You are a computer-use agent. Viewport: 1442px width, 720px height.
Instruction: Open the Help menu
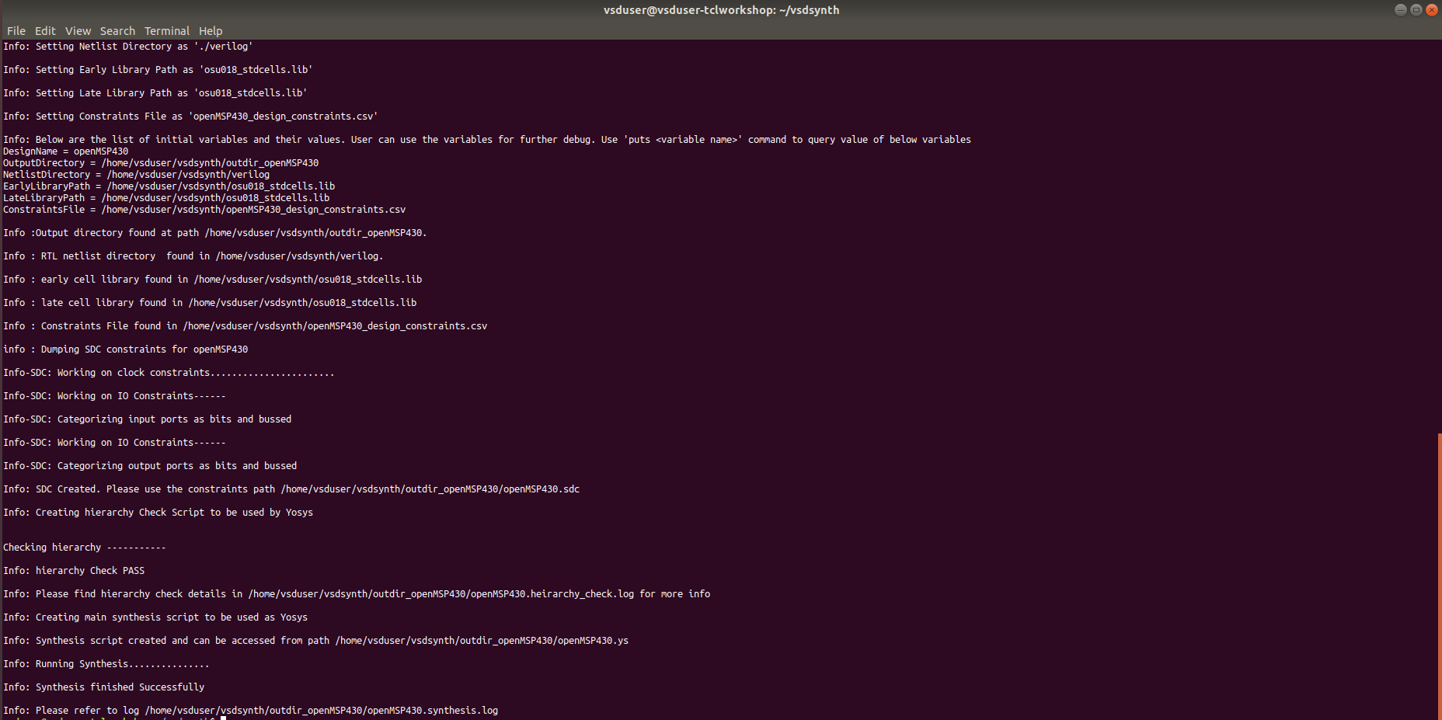tap(211, 30)
